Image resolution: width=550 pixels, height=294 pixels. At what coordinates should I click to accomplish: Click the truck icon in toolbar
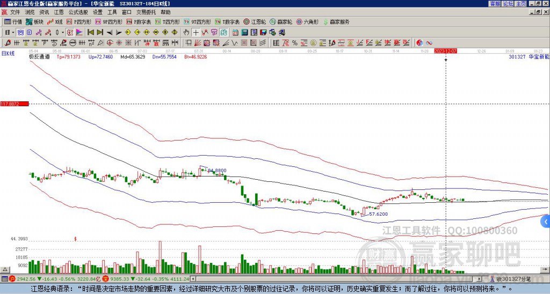pyautogui.click(x=282, y=33)
